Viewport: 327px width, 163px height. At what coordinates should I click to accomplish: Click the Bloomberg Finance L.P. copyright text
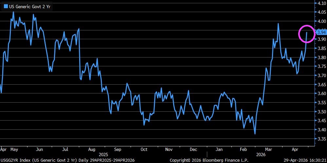[x=209, y=160]
